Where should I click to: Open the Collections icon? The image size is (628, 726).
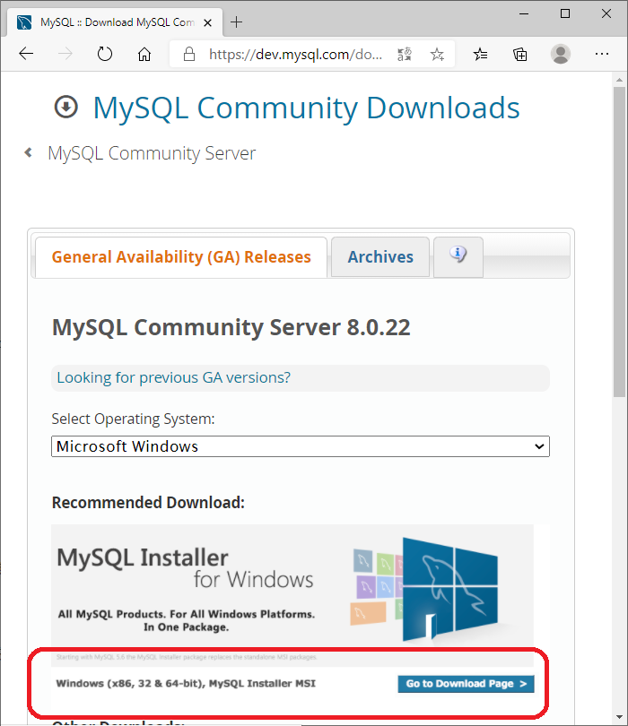tap(520, 55)
